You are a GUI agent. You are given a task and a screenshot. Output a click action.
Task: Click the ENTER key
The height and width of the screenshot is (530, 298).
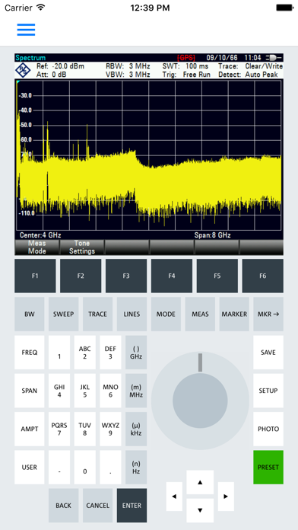click(x=132, y=506)
